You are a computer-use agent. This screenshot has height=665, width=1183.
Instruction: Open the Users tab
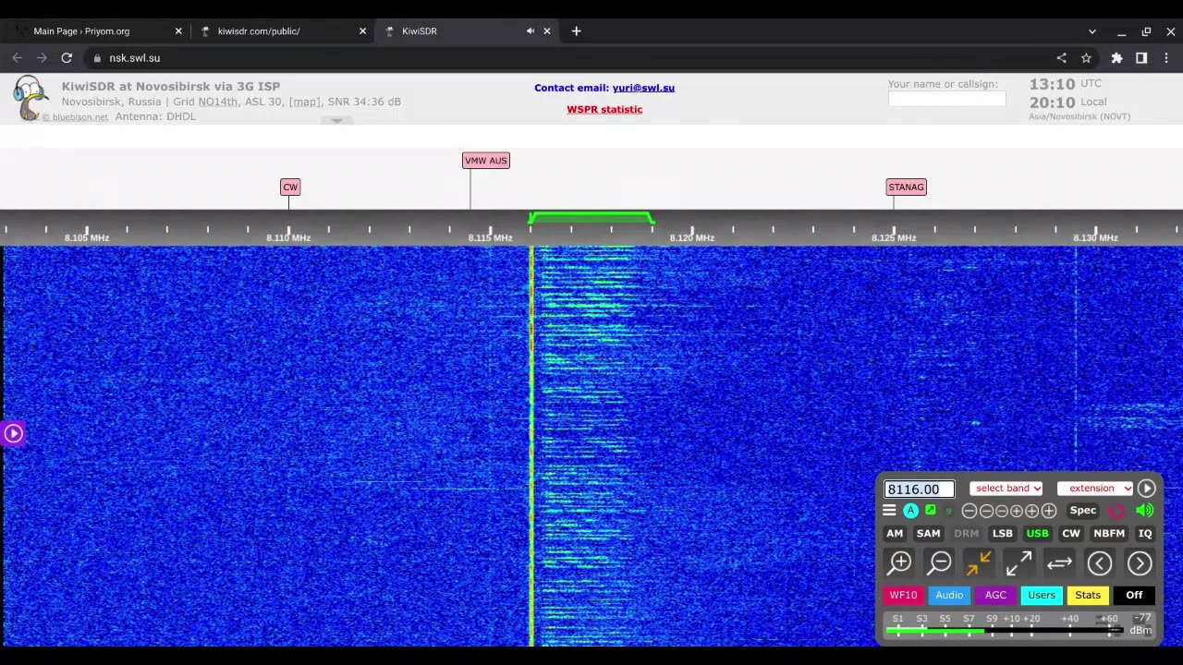point(1042,595)
